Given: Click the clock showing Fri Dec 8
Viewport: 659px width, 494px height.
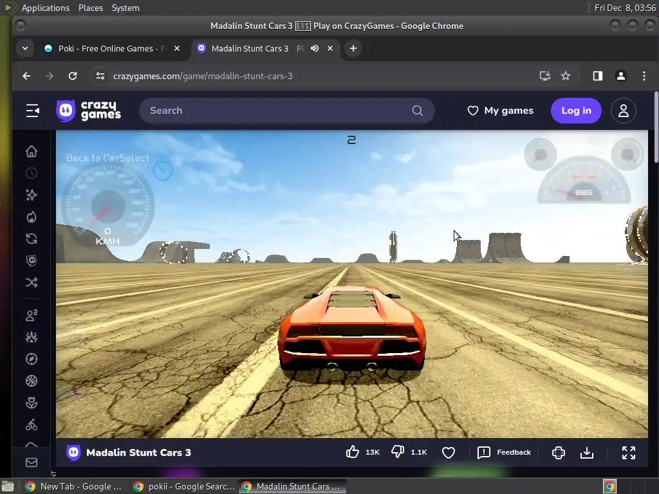Looking at the screenshot, I should pos(625,8).
